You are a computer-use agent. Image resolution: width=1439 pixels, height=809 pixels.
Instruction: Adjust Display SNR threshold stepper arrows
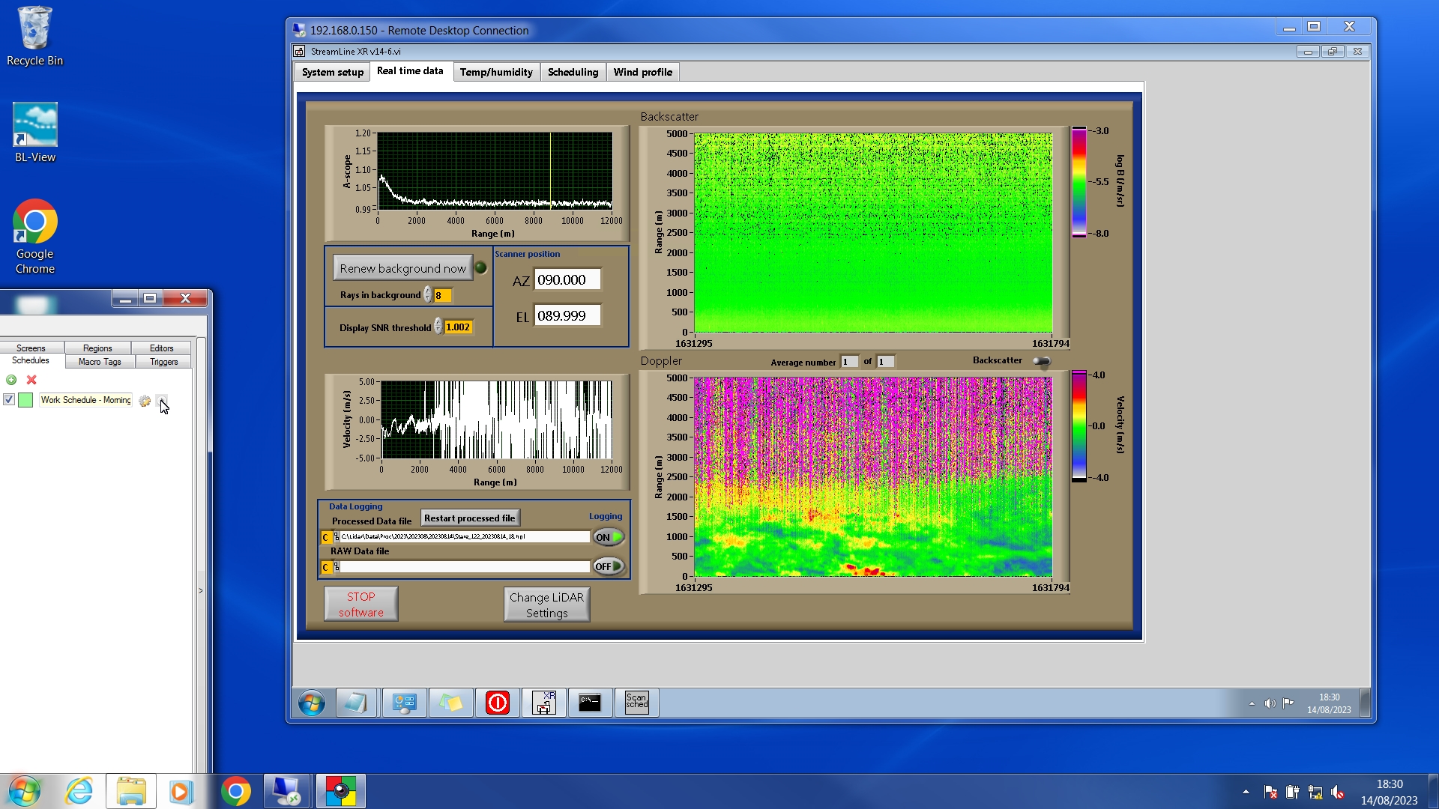(438, 327)
